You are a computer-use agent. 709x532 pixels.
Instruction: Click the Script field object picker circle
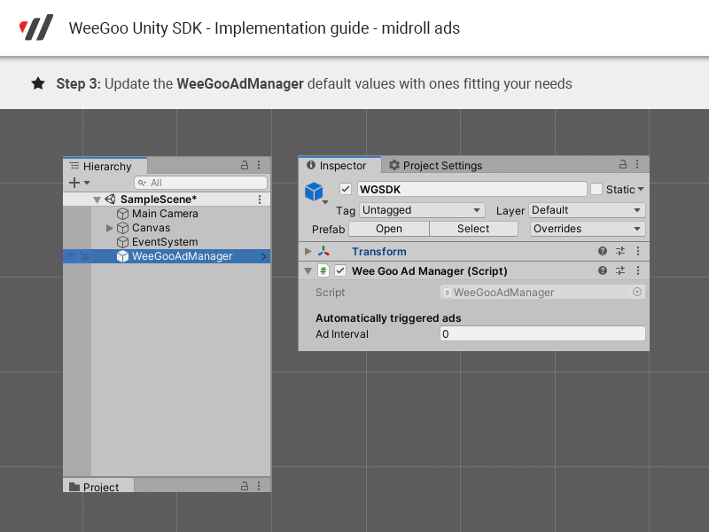pyautogui.click(x=636, y=293)
